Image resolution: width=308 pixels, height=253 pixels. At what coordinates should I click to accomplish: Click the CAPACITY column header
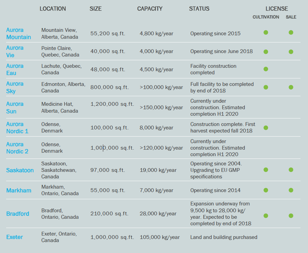coord(150,9)
